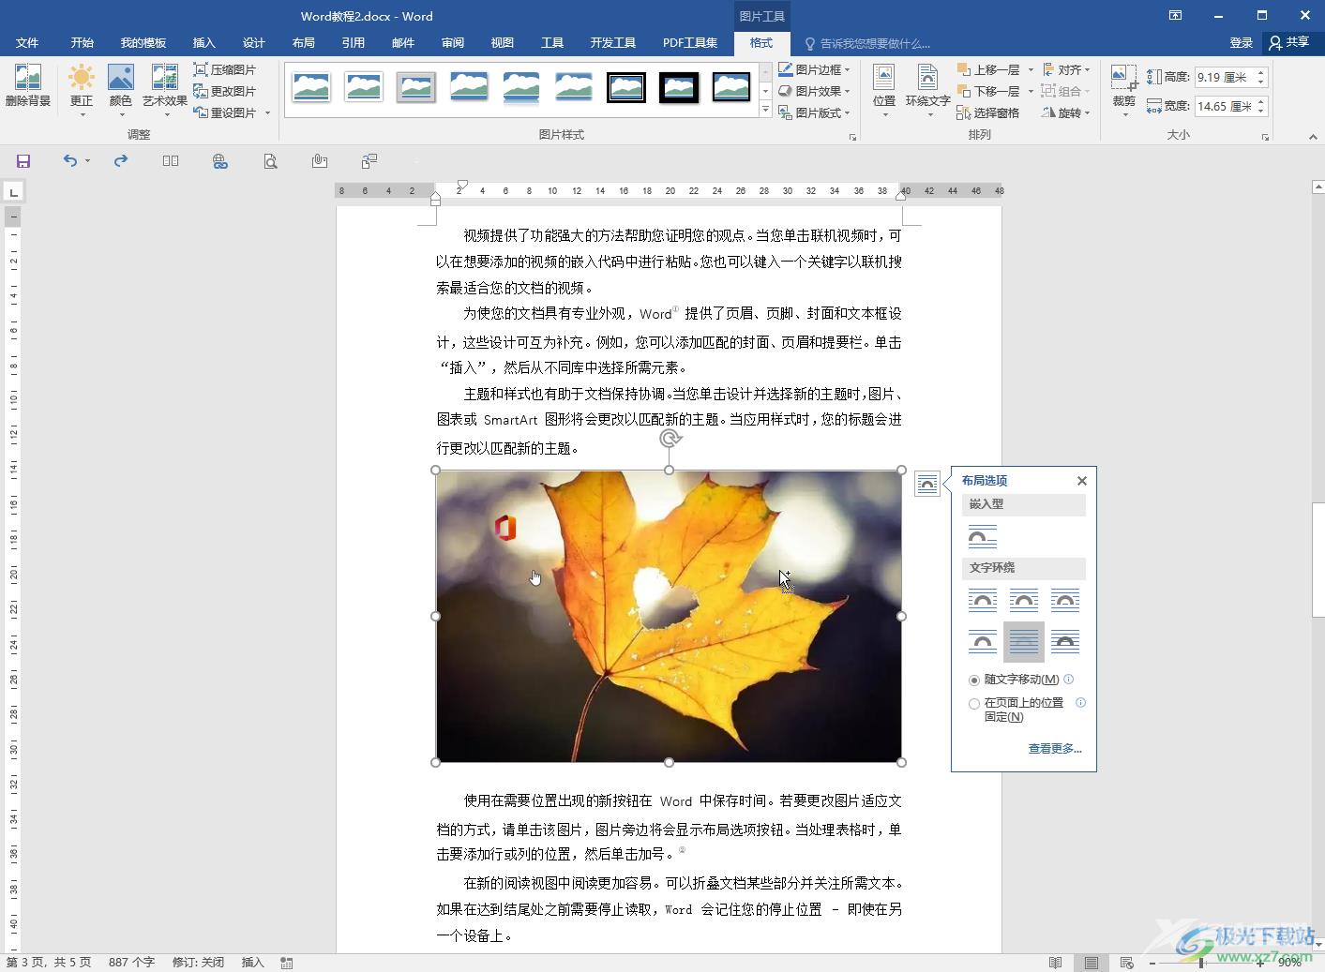Click Reset Picture (重设图片)
The image size is (1325, 972).
pos(225,112)
